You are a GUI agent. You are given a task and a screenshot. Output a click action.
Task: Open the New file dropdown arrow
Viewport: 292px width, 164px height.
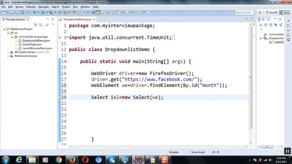pyautogui.click(x=7, y=12)
